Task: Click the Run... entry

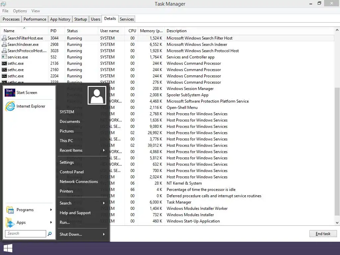Action: point(65,222)
